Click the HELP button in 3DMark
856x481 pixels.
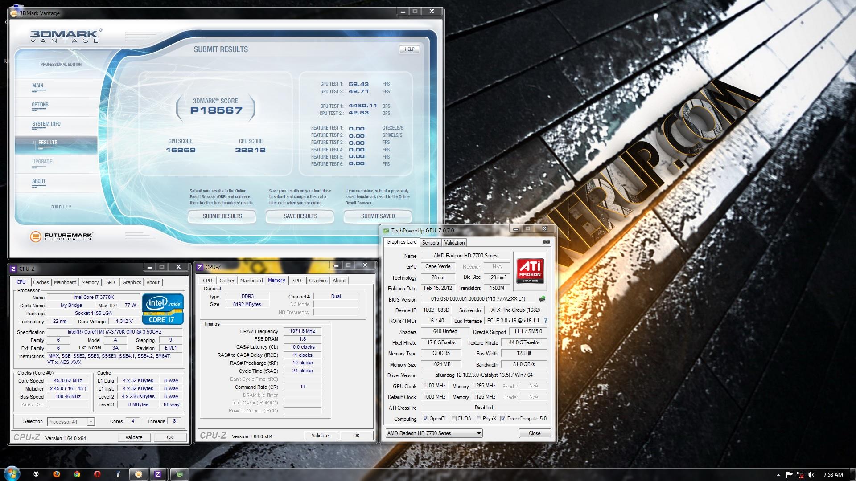click(x=409, y=49)
